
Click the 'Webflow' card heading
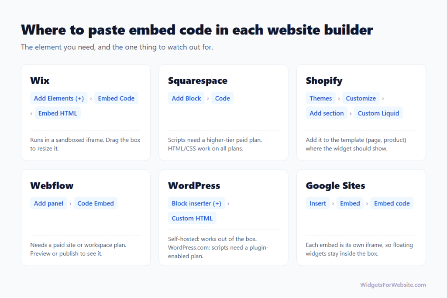point(52,186)
